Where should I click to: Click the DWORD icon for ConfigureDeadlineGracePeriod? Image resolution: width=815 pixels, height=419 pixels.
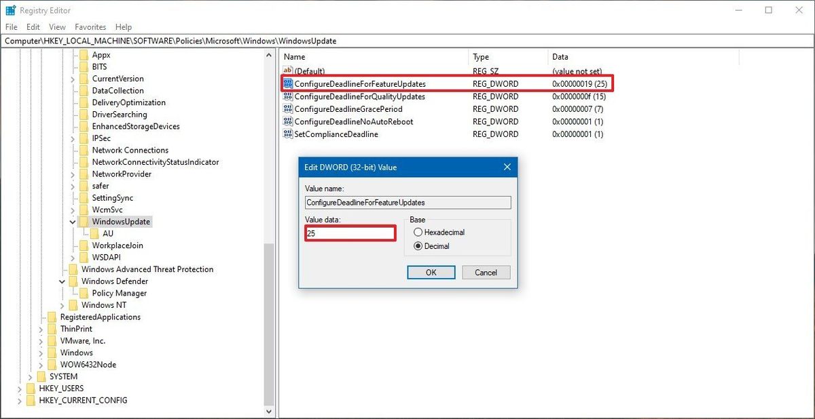pos(288,108)
